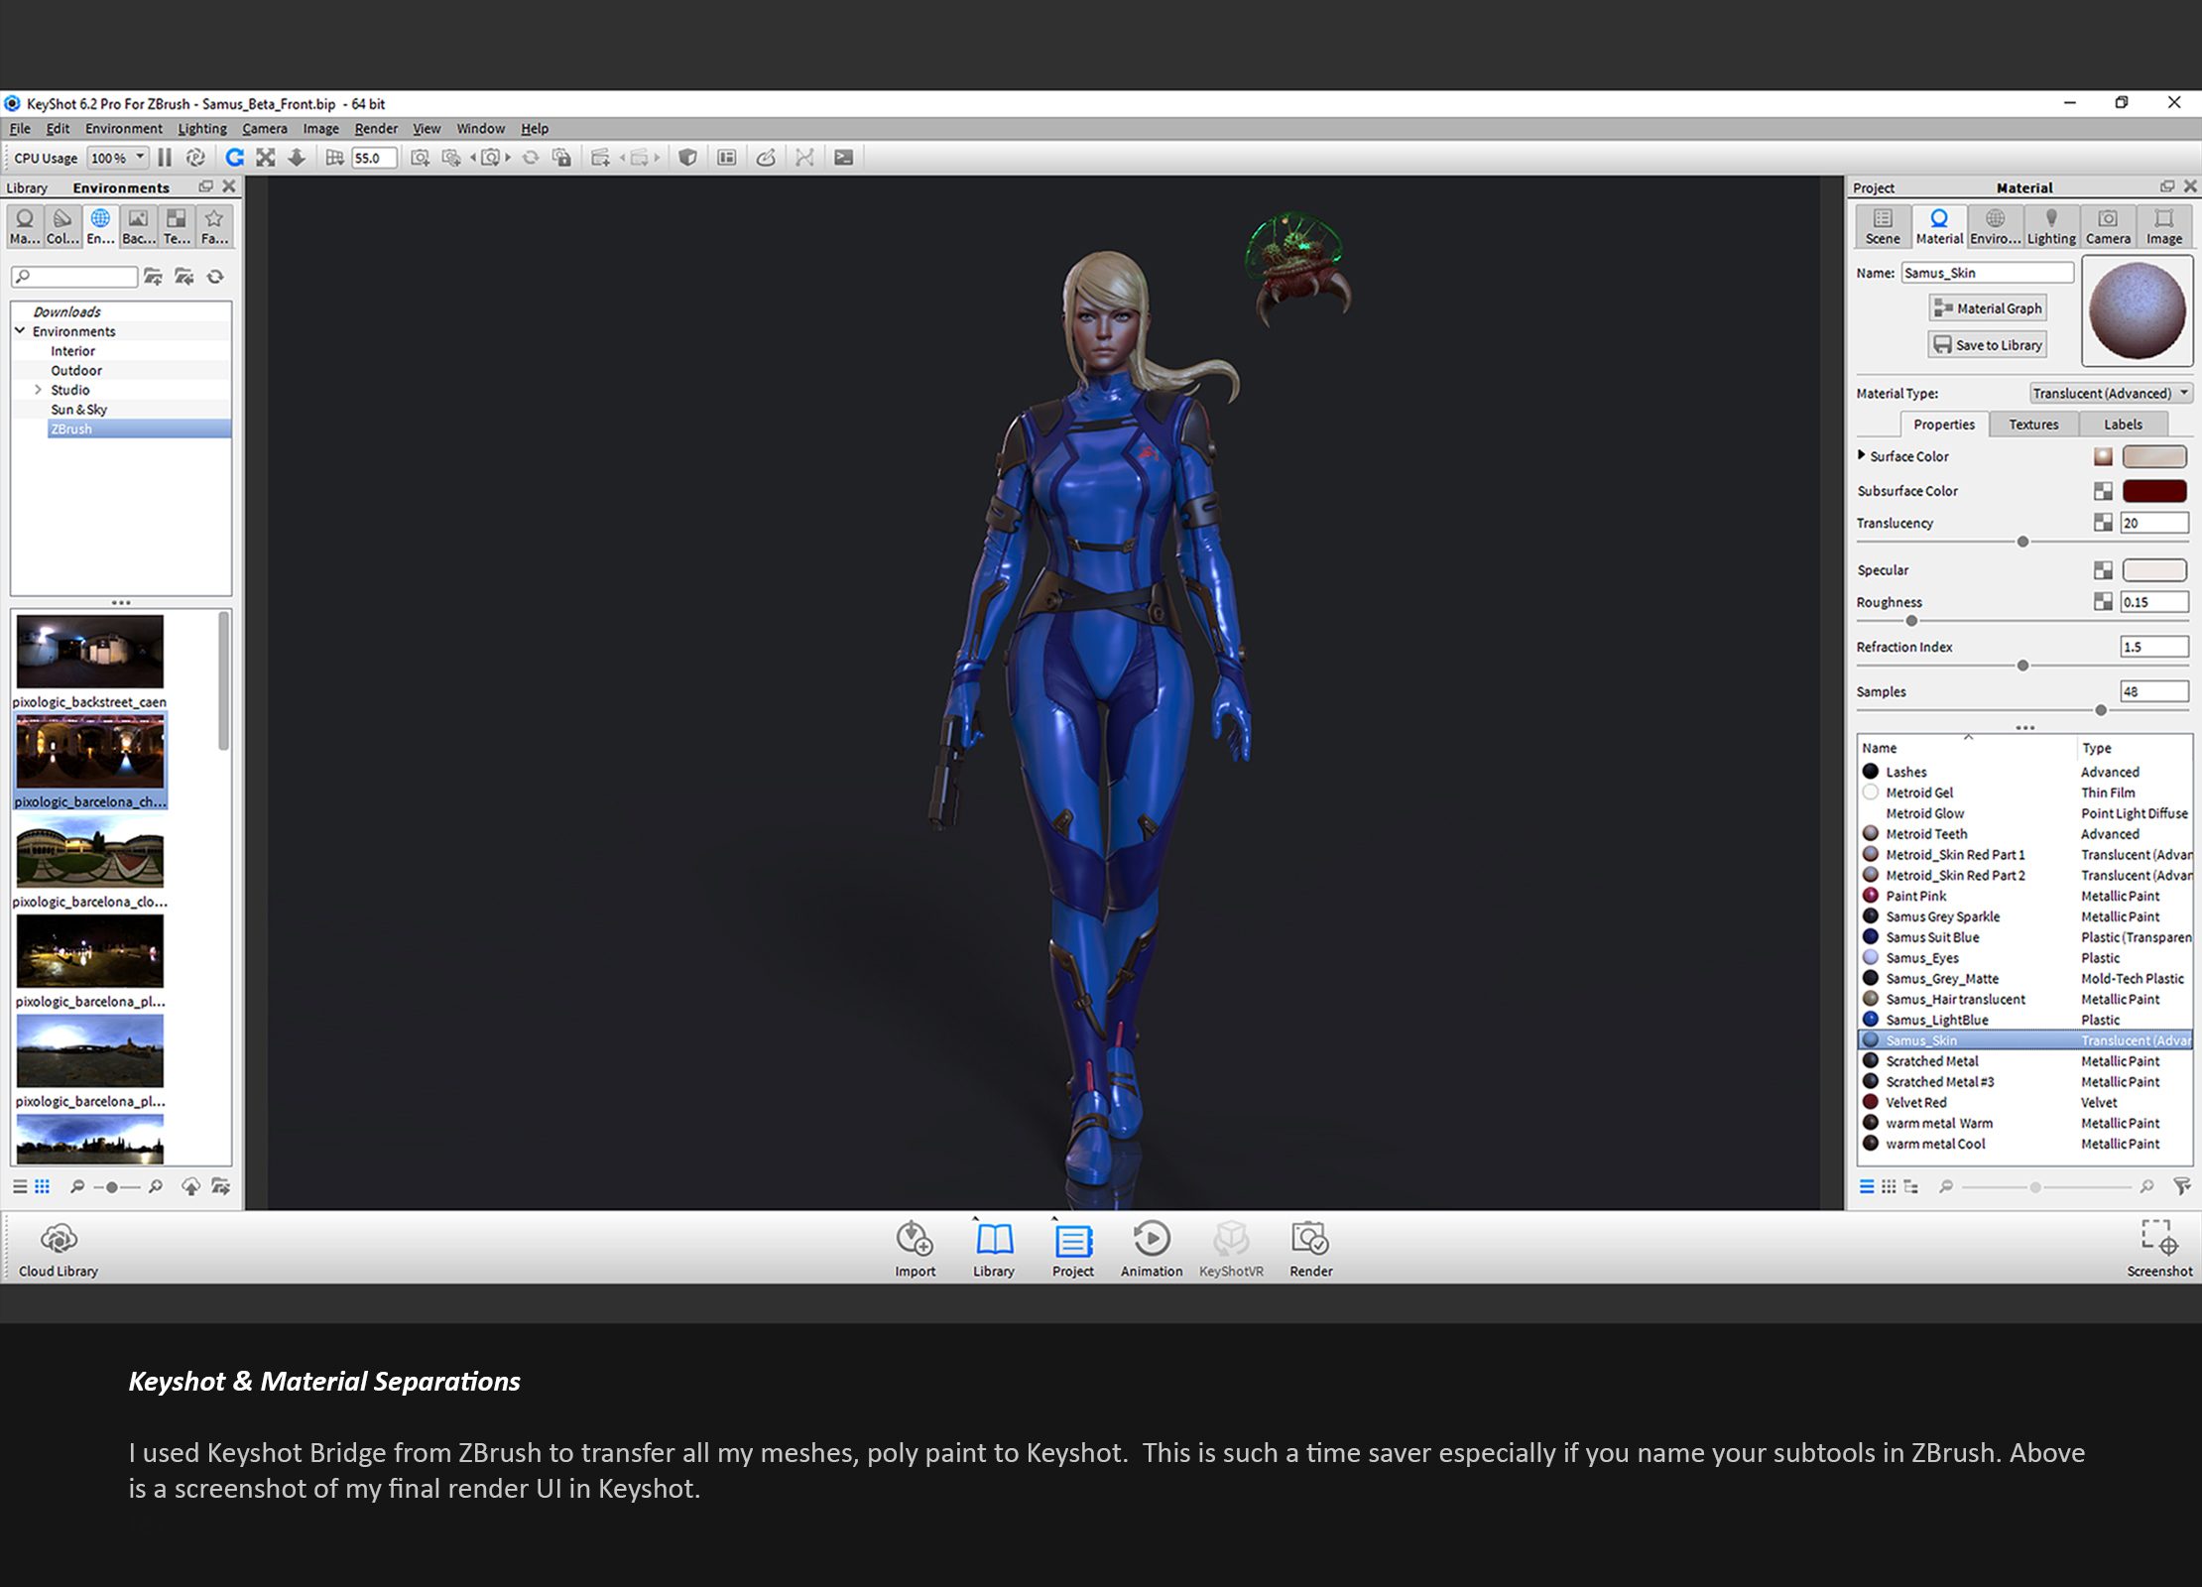The height and width of the screenshot is (1587, 2202).
Task: Switch Library thumbnails to list view
Action: click(x=20, y=1186)
